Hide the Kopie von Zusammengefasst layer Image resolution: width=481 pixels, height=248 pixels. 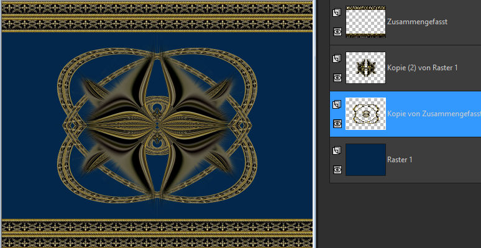pyautogui.click(x=337, y=124)
